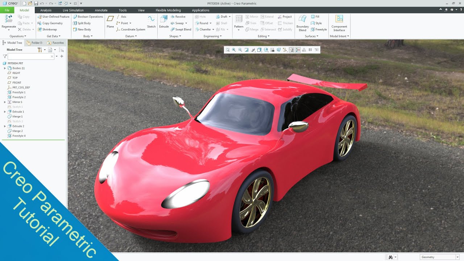Screen dimensions: 464x261
Task: Click the Copy Geometry tool
Action: tap(50, 23)
